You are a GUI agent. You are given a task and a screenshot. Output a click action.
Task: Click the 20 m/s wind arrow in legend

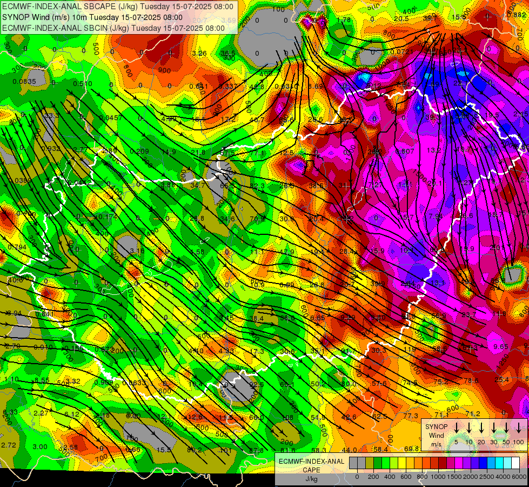tap(481, 427)
